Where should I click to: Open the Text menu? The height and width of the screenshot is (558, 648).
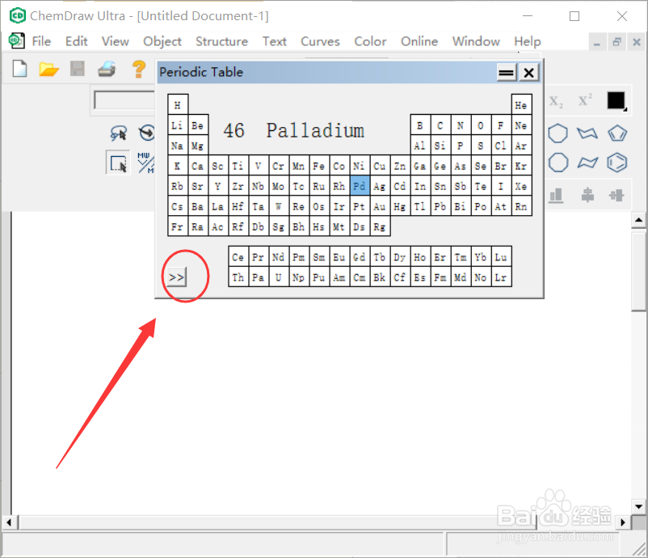275,41
